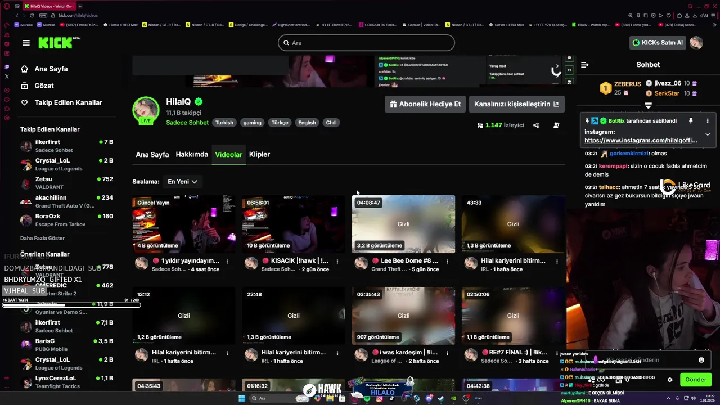Open Zetsu VALORANT channel in followed list
The height and width of the screenshot is (405, 720).
tap(66, 183)
